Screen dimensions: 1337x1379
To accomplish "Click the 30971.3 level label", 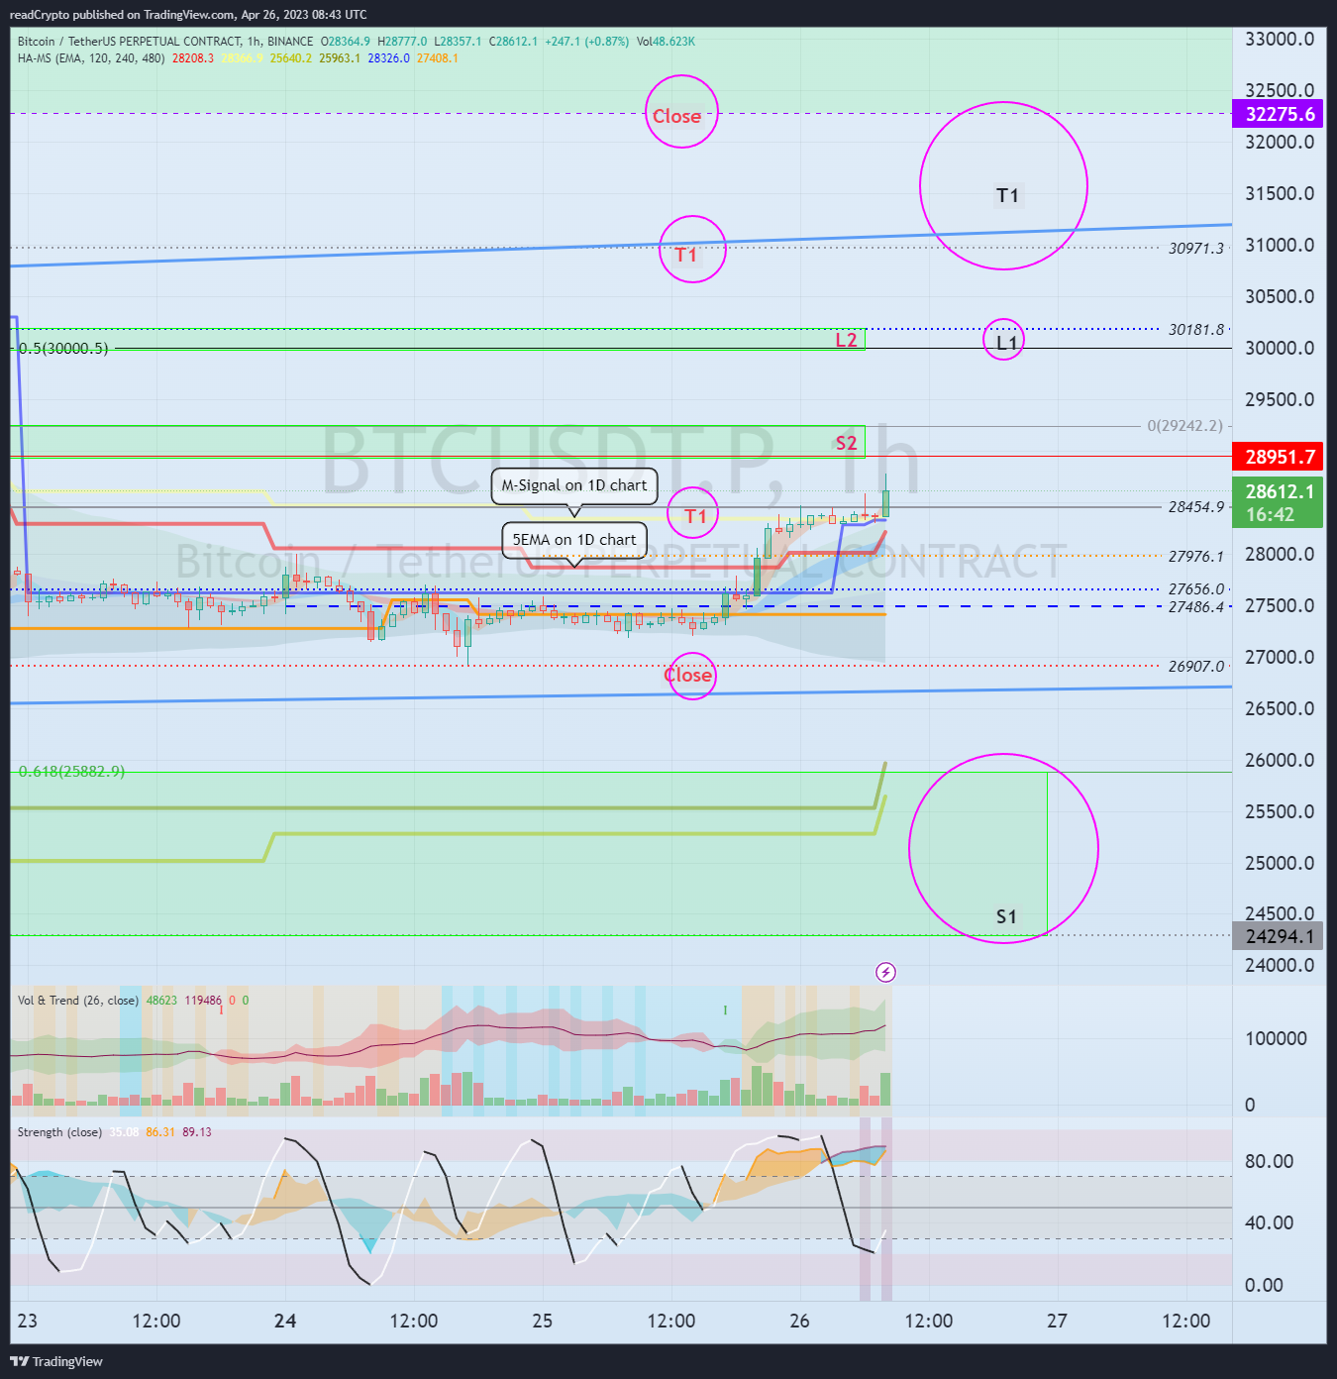I will click(1196, 249).
